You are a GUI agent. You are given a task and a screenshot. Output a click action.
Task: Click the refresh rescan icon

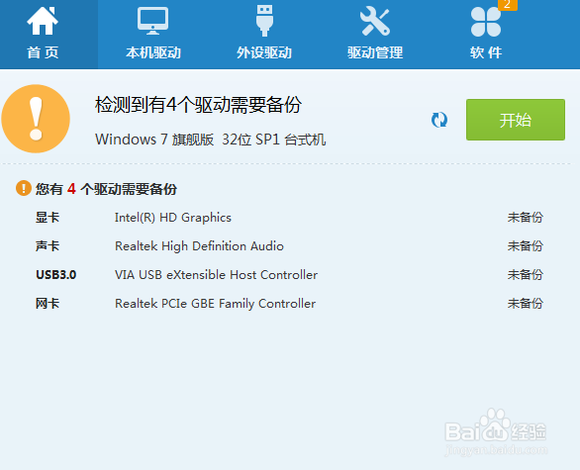tap(439, 120)
